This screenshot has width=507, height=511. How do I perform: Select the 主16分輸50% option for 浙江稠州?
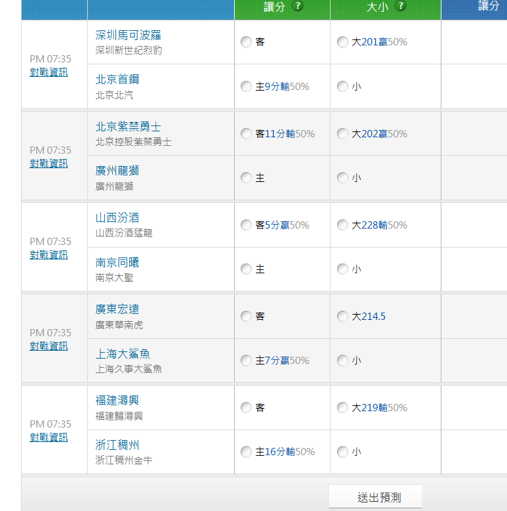246,452
